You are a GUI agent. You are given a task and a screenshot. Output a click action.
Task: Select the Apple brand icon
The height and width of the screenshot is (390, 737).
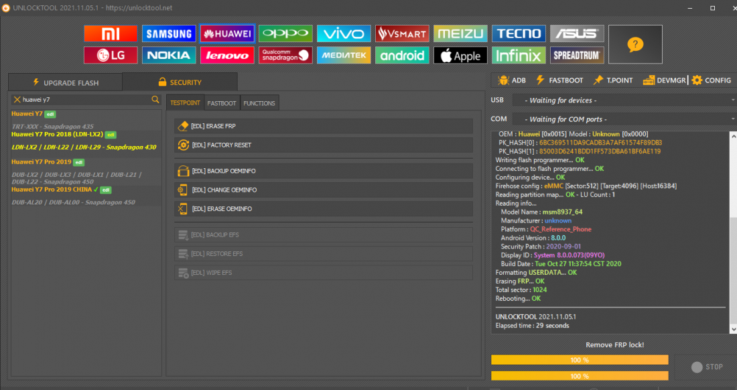click(x=460, y=56)
